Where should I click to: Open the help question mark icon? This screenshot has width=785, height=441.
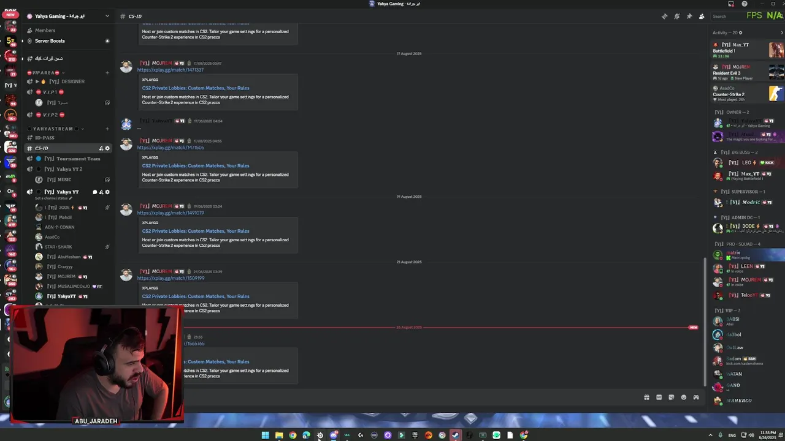point(745,4)
